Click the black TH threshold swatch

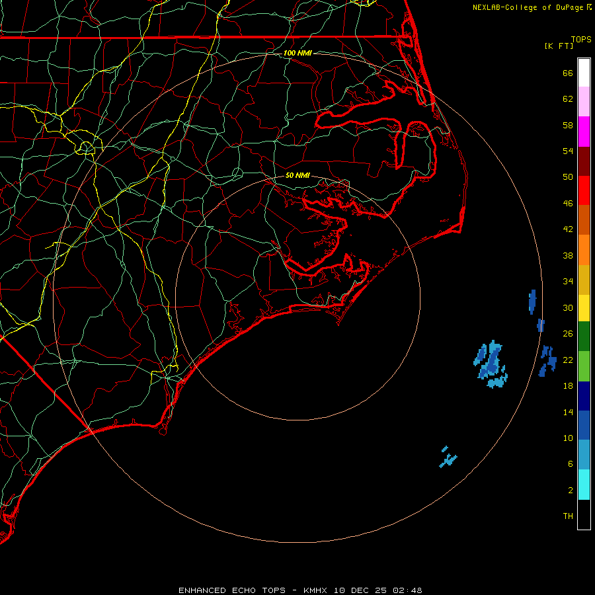(x=584, y=514)
